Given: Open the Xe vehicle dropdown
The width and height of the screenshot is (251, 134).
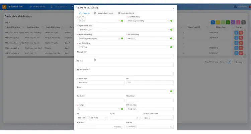Looking at the screenshot, I should pos(92,118).
